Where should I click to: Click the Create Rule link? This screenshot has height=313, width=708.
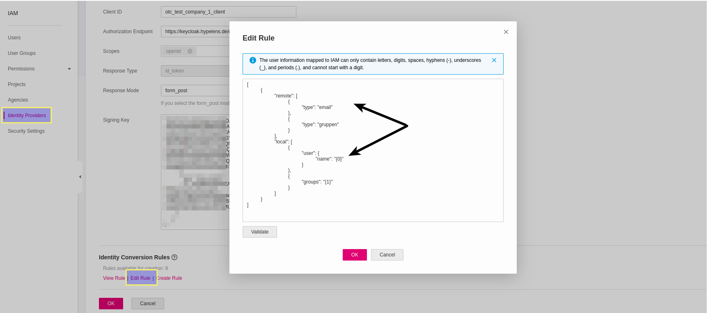(x=170, y=278)
